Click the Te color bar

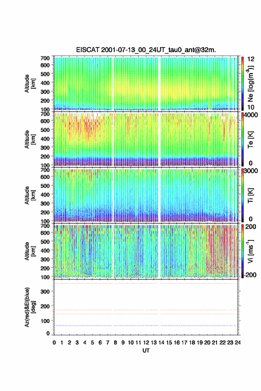(x=242, y=140)
